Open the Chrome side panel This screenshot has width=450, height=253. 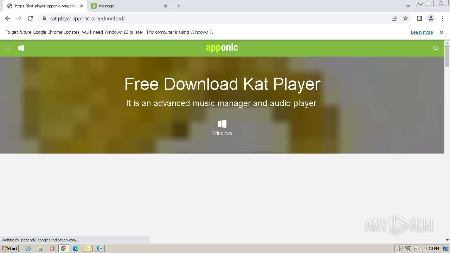coord(419,19)
